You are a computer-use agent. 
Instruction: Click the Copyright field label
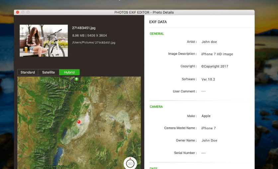tap(189, 66)
